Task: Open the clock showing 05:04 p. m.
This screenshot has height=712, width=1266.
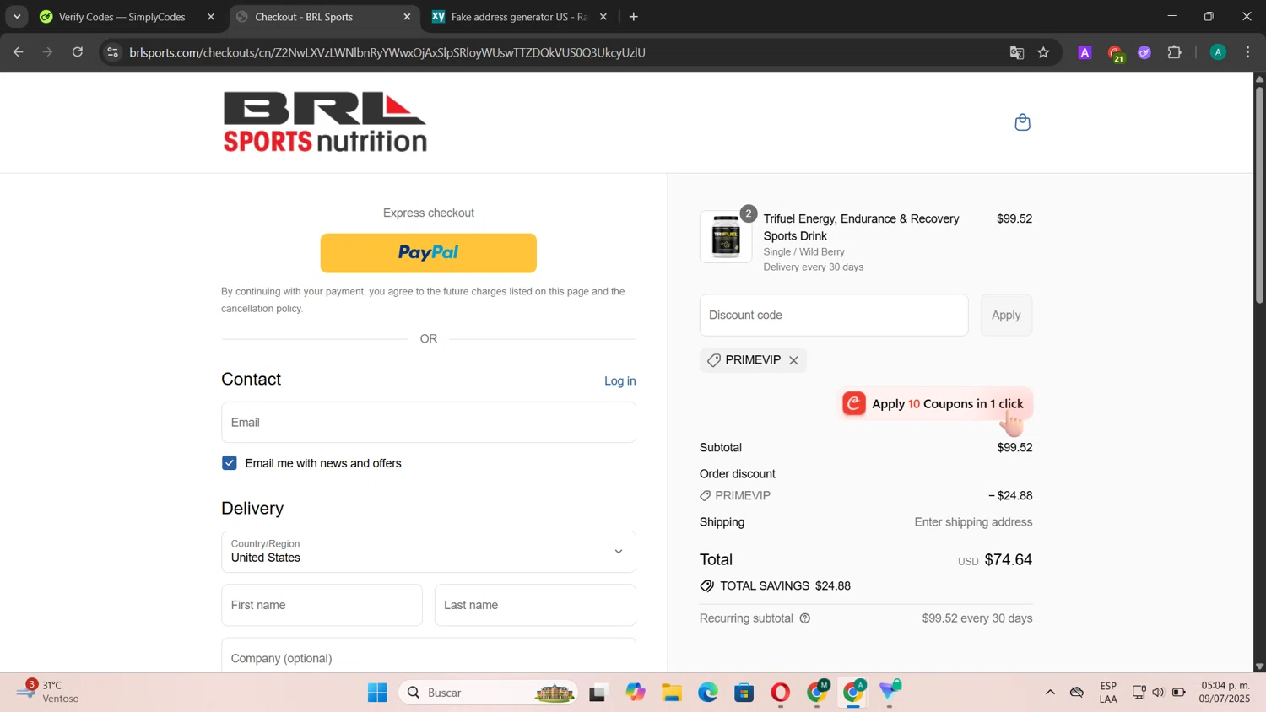Action: click(1225, 692)
